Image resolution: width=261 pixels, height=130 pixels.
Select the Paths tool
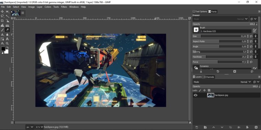2,39
